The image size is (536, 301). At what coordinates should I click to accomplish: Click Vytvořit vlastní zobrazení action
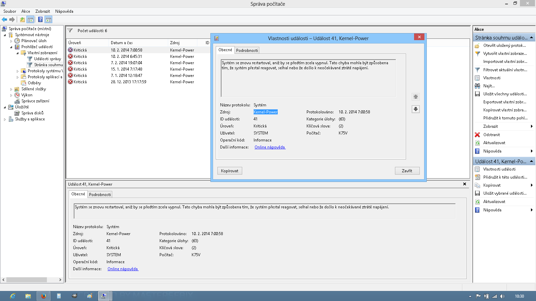[x=505, y=54]
